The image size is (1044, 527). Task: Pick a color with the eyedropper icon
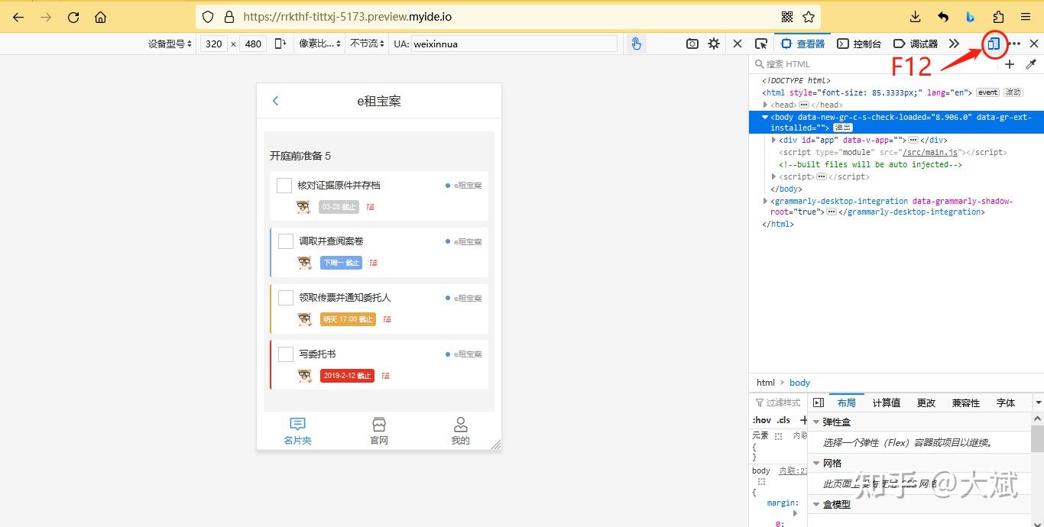(1031, 64)
